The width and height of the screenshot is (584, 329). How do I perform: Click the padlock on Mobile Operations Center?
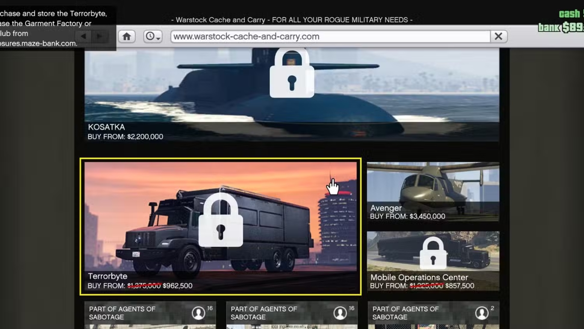coord(433,253)
